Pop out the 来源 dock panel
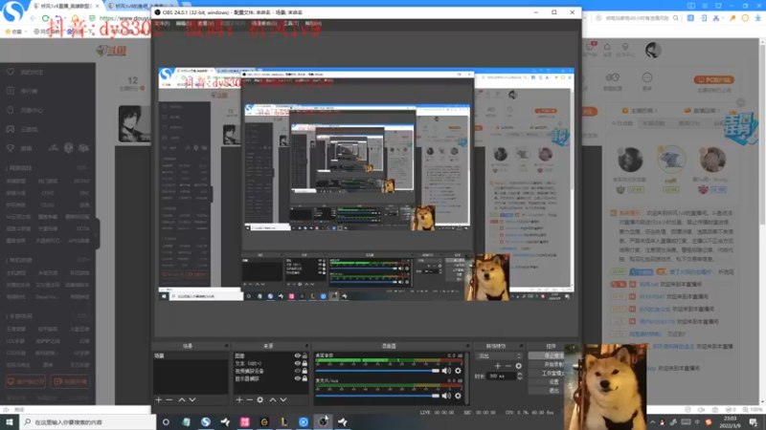The width and height of the screenshot is (766, 430). [306, 346]
